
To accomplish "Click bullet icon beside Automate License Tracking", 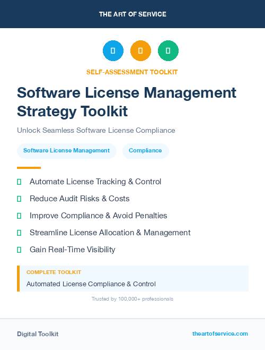I will click(x=19, y=182).
